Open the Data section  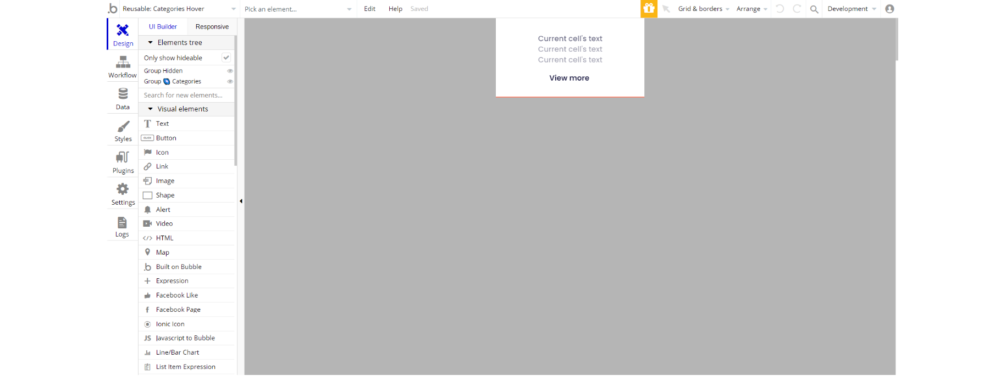123,99
